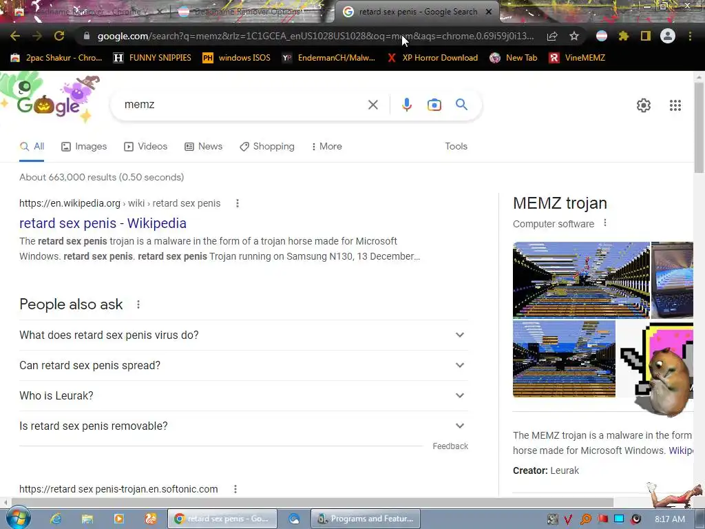Switch to the Videos tab
The width and height of the screenshot is (705, 529).
146,146
